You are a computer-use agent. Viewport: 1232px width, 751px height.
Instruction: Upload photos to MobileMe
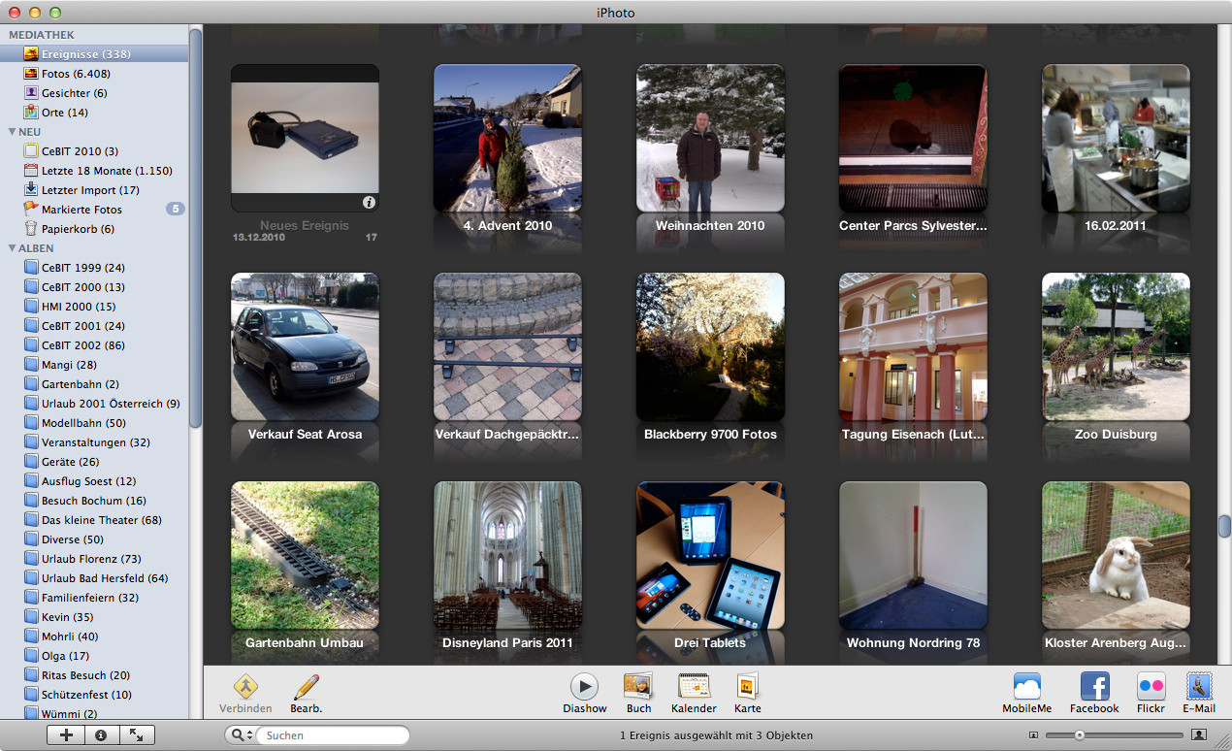tap(1027, 691)
